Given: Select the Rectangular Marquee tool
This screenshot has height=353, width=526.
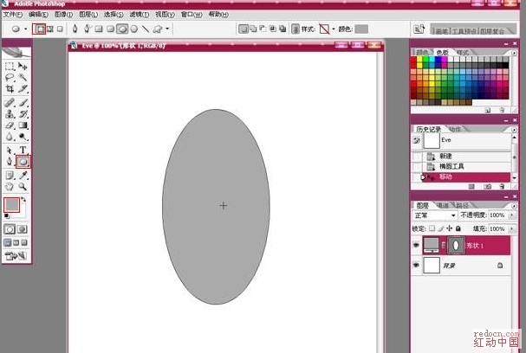Looking at the screenshot, I should pos(10,66).
